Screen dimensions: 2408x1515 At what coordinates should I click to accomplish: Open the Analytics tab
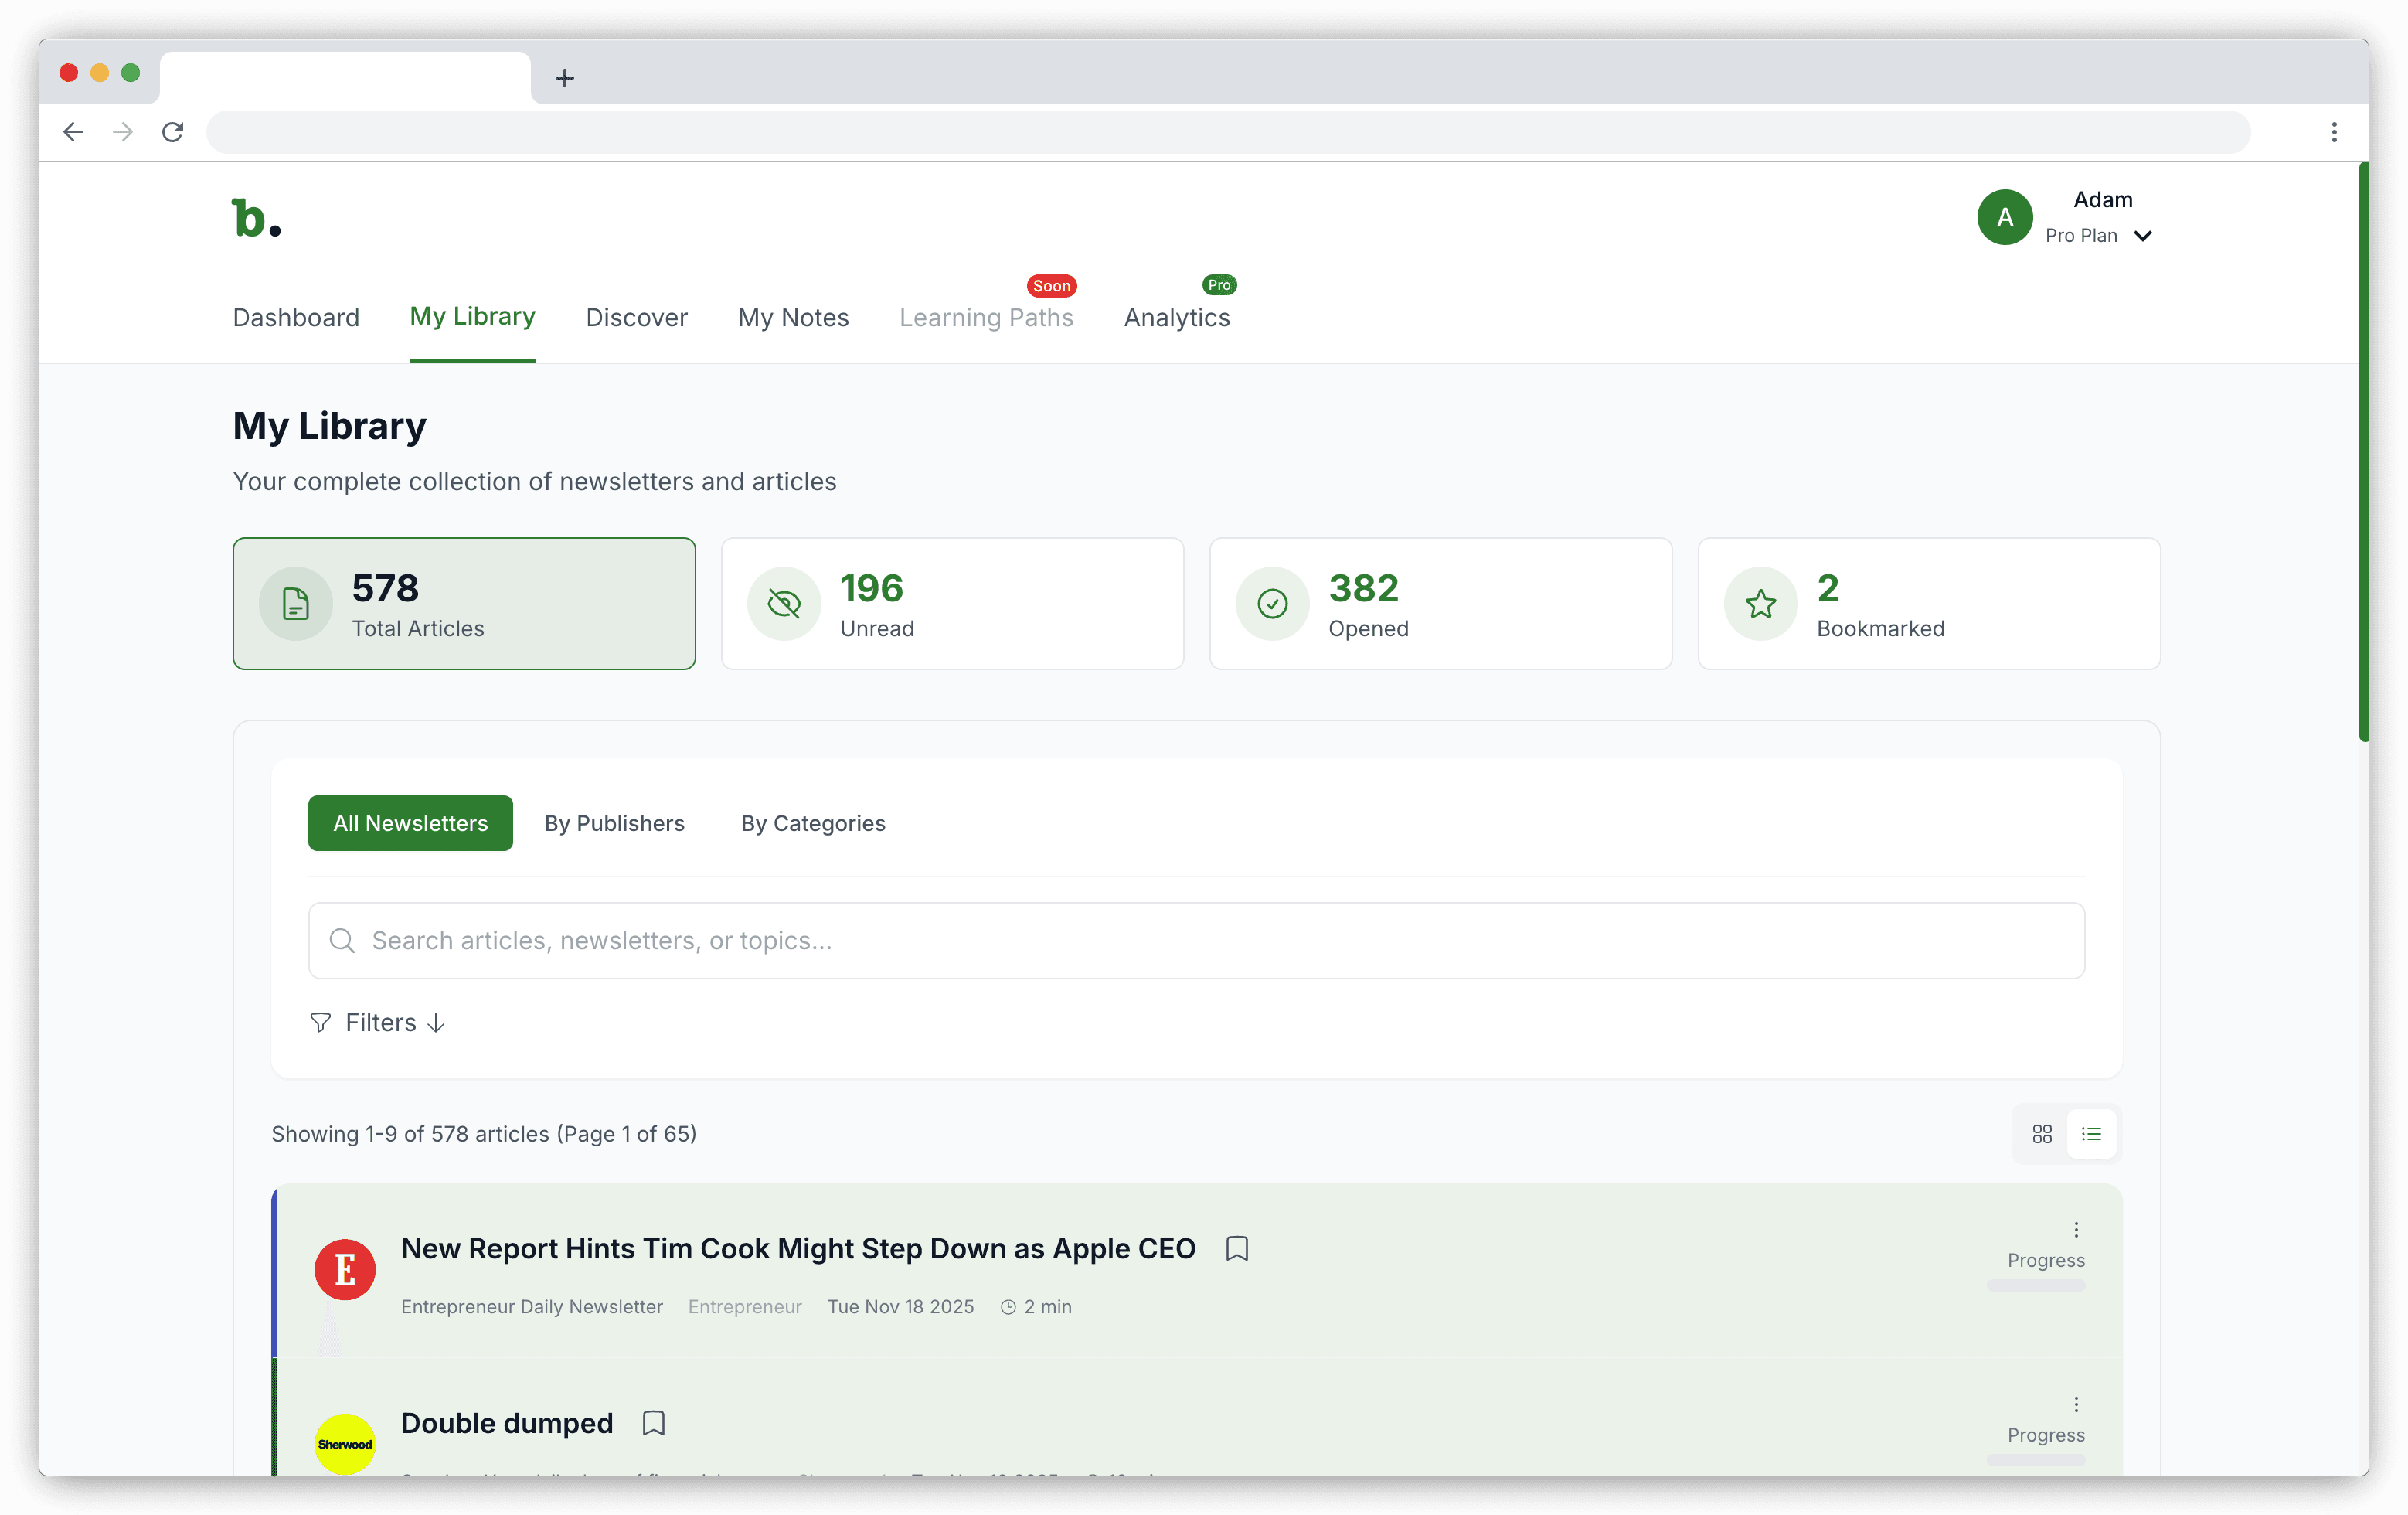coord(1176,318)
